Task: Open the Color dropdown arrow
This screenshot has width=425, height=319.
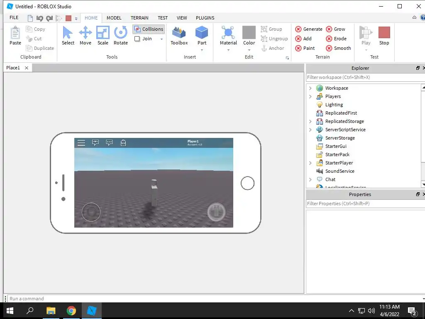Action: (x=249, y=50)
